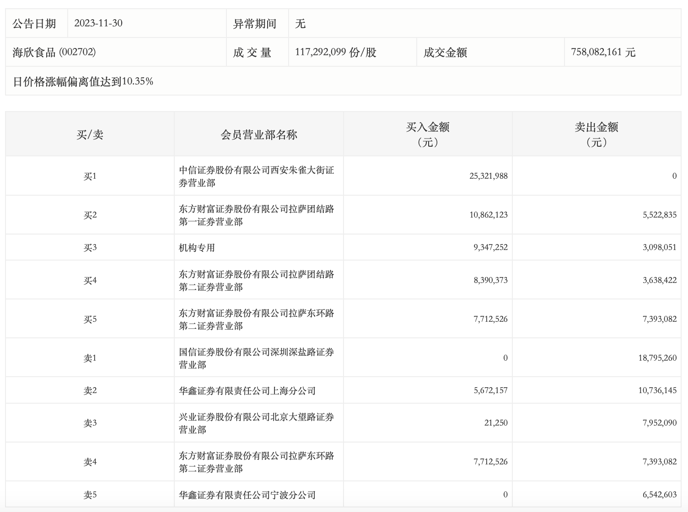
Task: Select the stock name 海欣食品 (002702)
Action: pos(54,52)
